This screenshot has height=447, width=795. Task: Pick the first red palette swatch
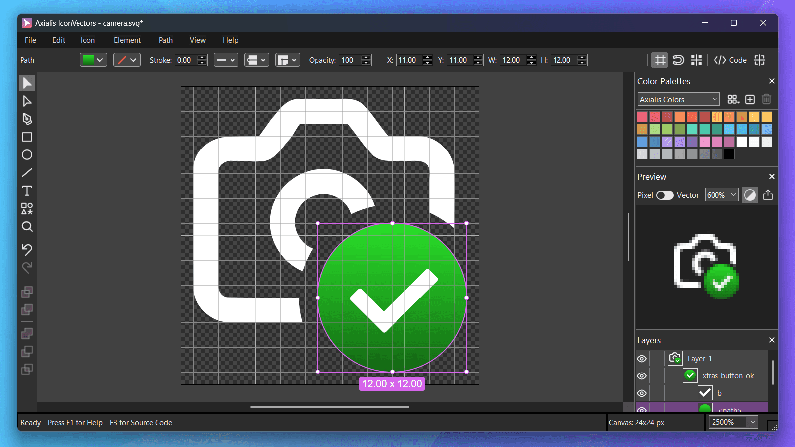[642, 117]
